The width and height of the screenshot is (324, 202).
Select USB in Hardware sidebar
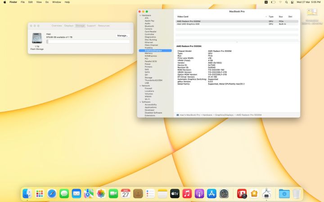147,83
